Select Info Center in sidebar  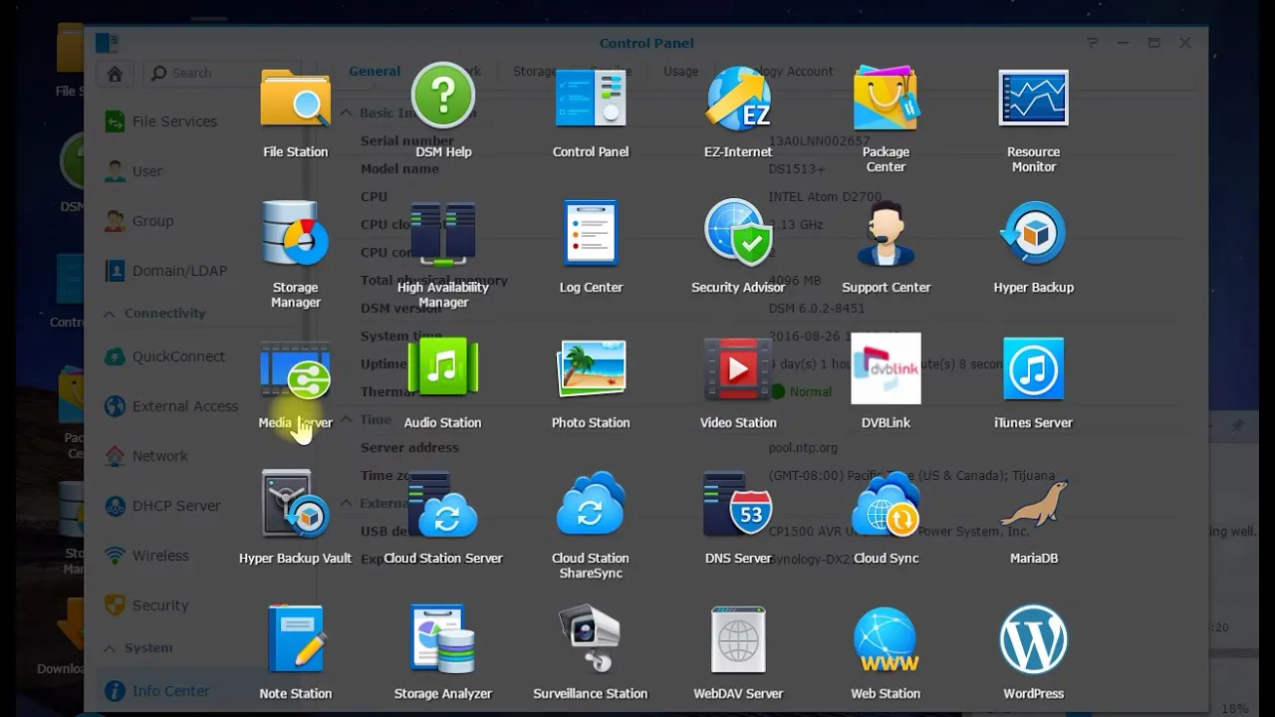pos(169,690)
